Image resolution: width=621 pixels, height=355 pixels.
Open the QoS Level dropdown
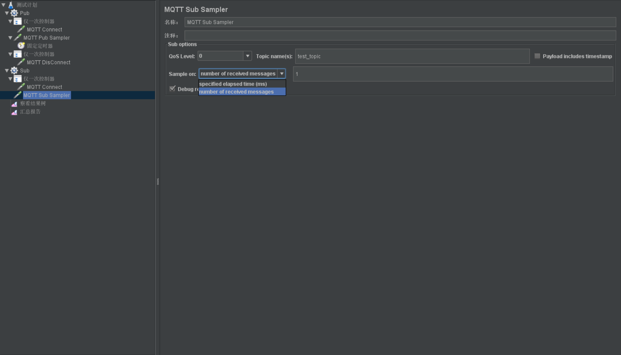point(247,56)
